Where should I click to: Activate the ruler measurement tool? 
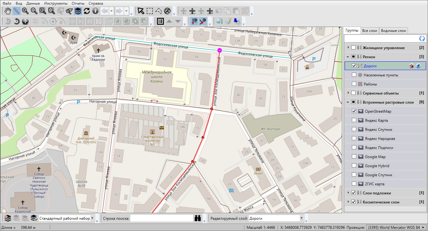(x=17, y=11)
